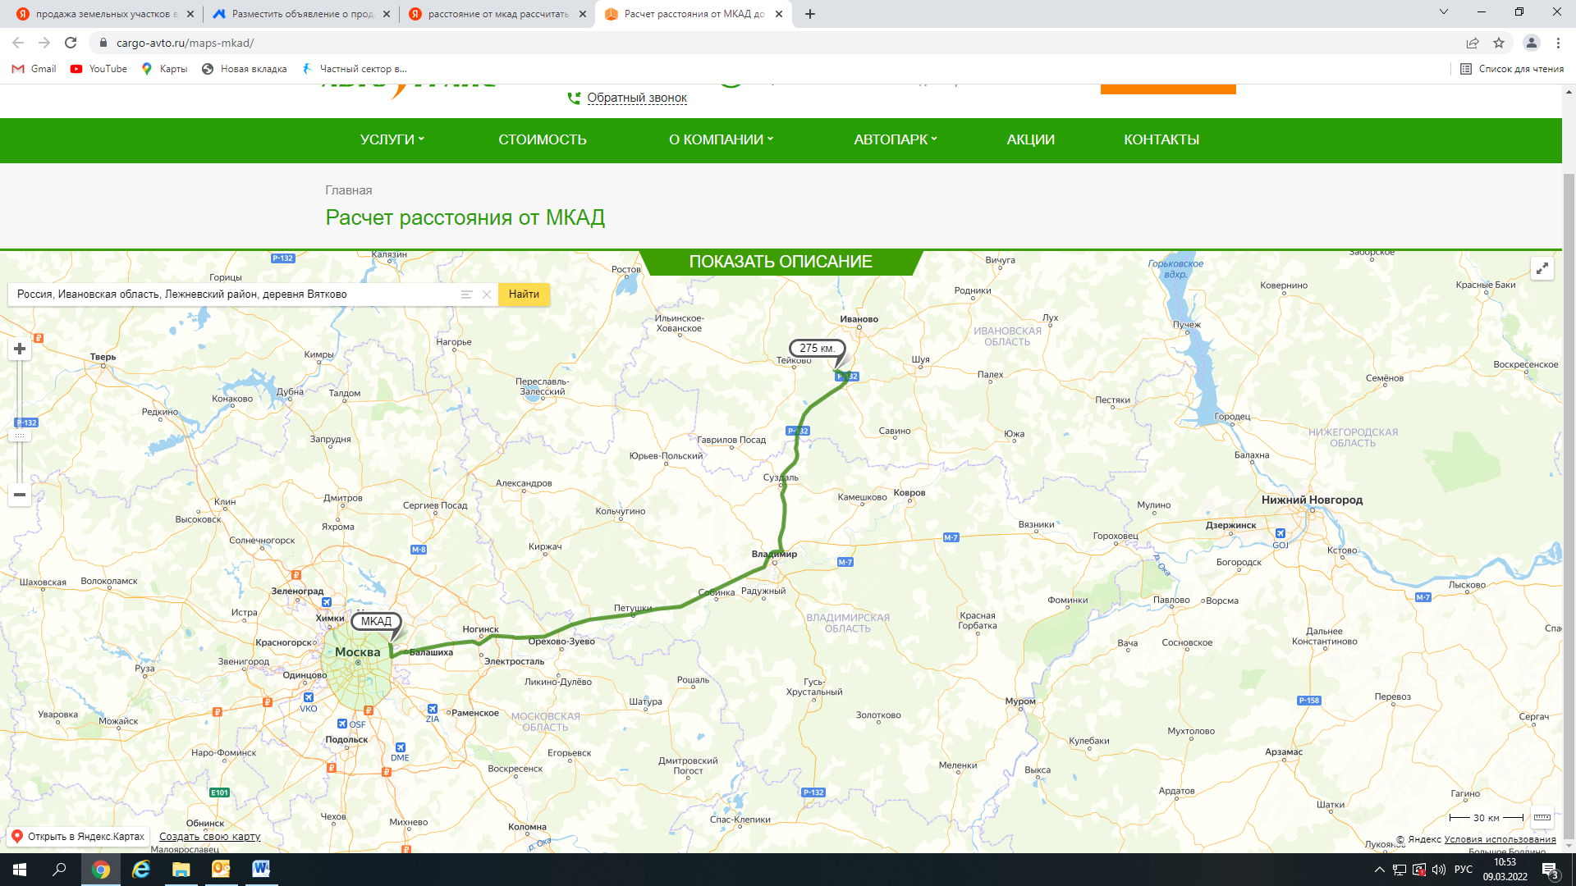Click the Найти search button
Screen dimensions: 1576x886
pos(524,295)
